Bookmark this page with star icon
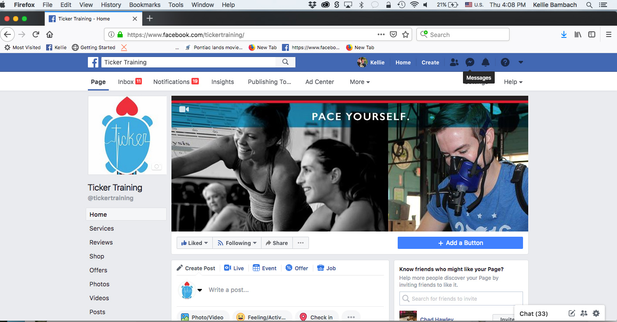617x322 pixels. 406,34
